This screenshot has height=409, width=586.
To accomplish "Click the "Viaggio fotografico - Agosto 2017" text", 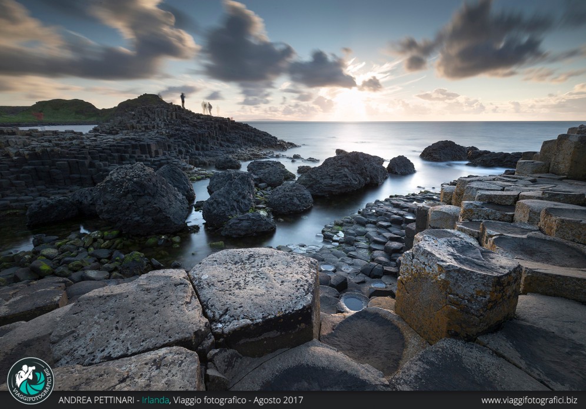I will (238, 400).
